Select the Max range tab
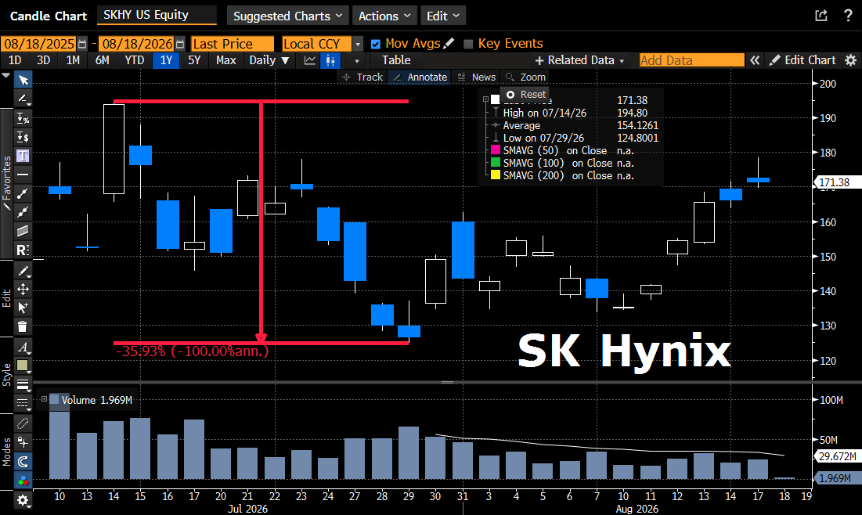The image size is (862, 515). [226, 60]
